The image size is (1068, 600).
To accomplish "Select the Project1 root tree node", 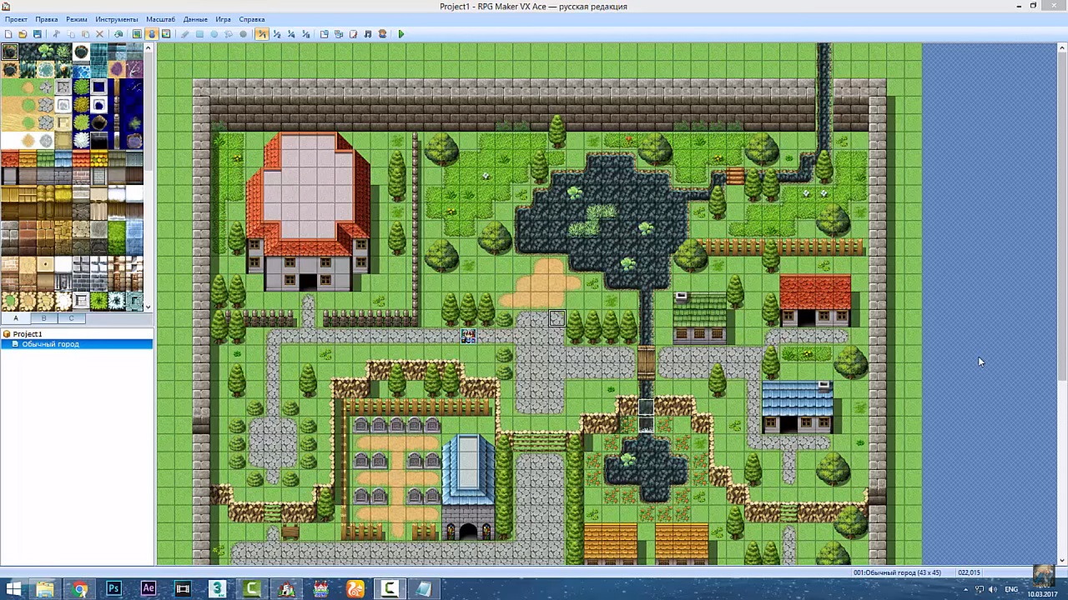I will [27, 334].
